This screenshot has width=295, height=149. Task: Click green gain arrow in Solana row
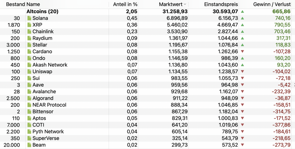tap(242, 18)
